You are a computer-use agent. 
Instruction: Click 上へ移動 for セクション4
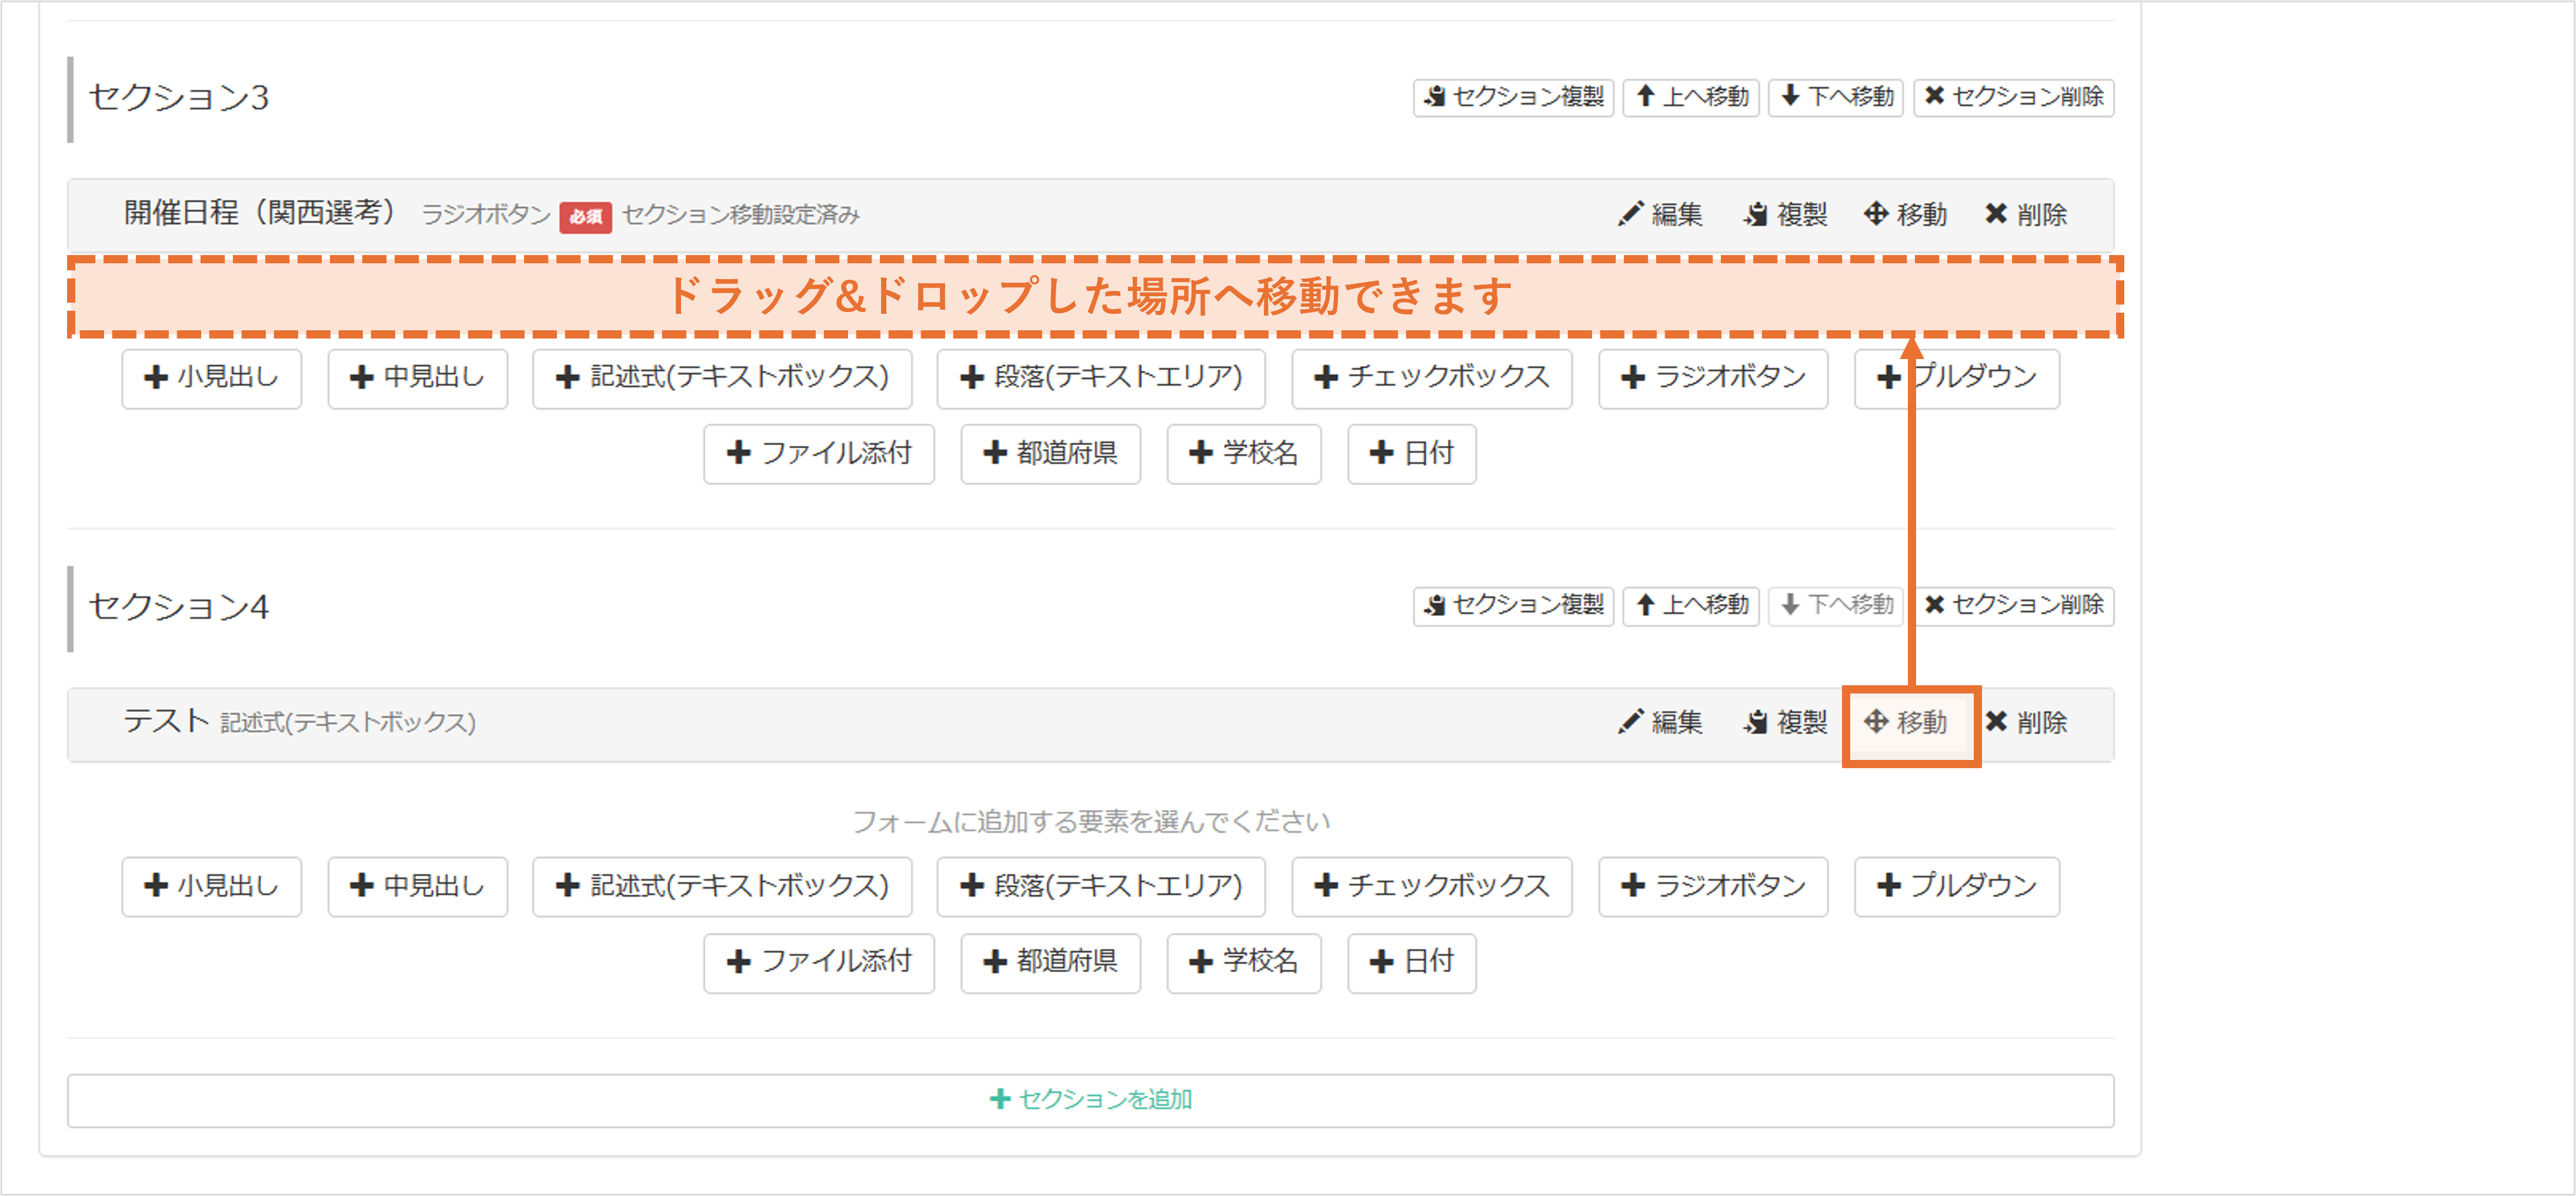pyautogui.click(x=1690, y=605)
